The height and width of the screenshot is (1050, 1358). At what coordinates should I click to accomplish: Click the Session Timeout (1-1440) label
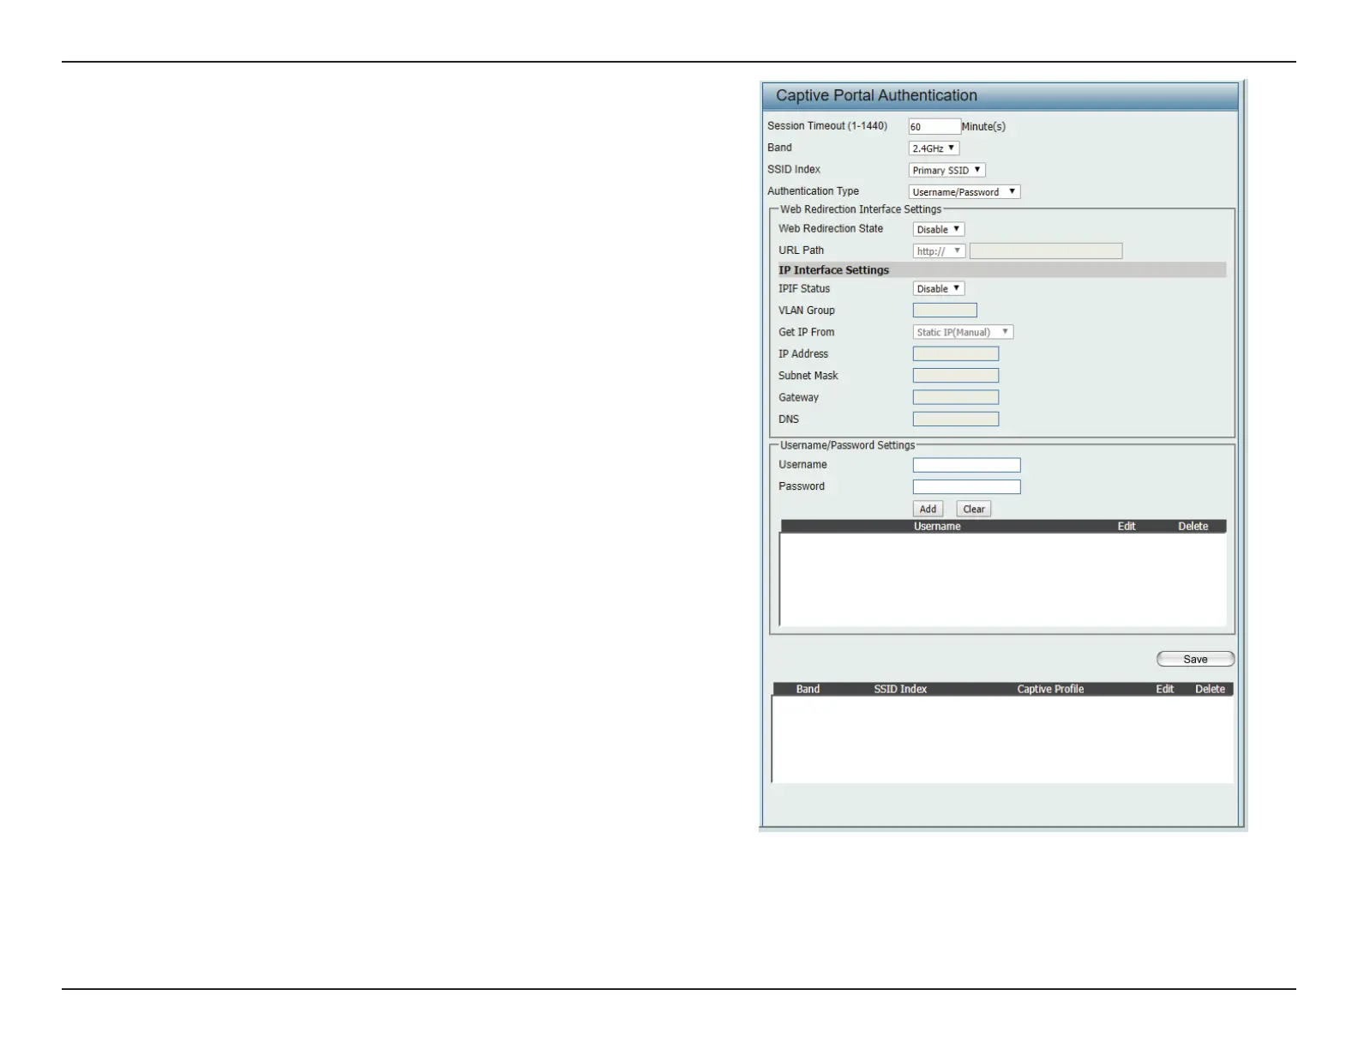[827, 126]
